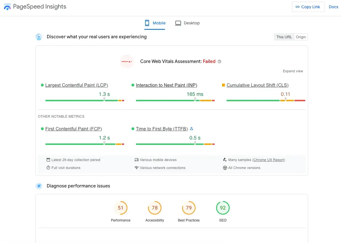Click the Diagnose performance issues heading

pyautogui.click(x=78, y=186)
